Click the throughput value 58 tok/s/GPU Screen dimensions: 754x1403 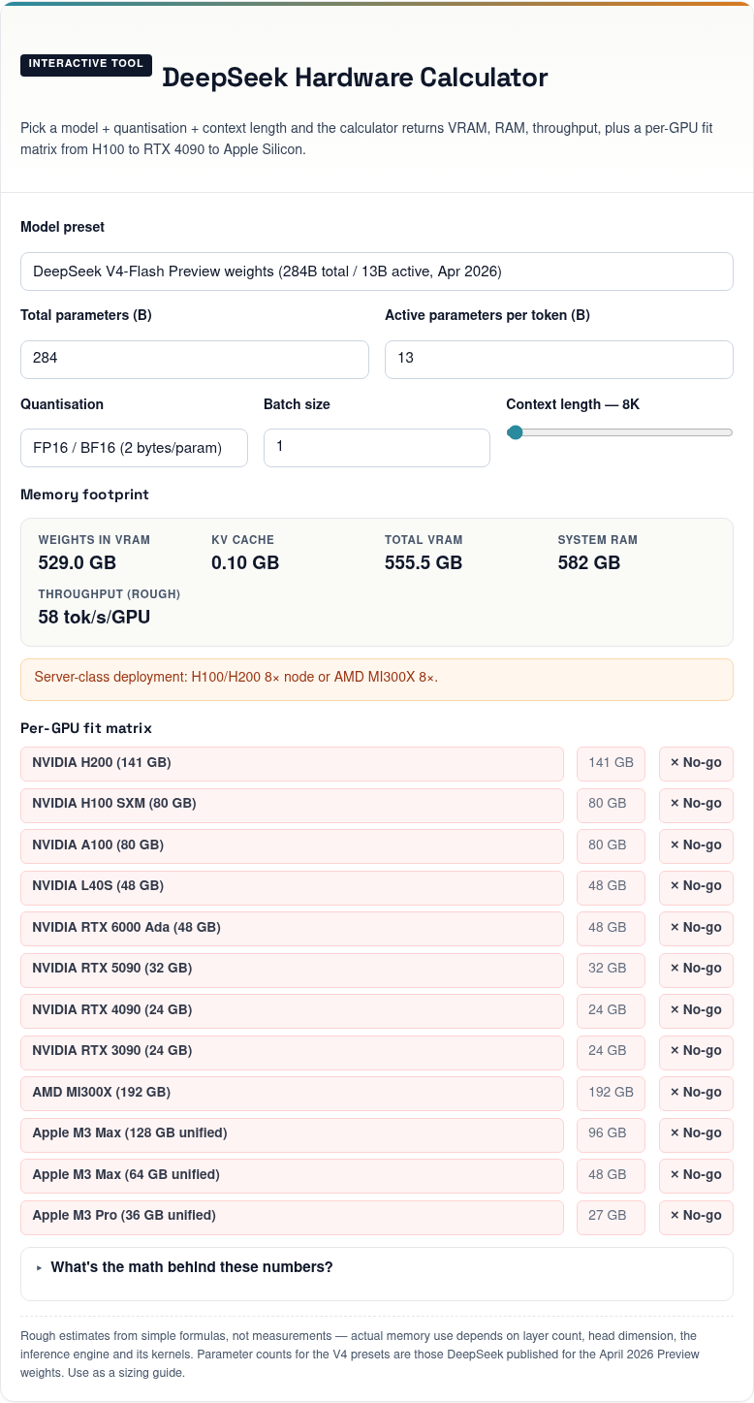tap(94, 618)
